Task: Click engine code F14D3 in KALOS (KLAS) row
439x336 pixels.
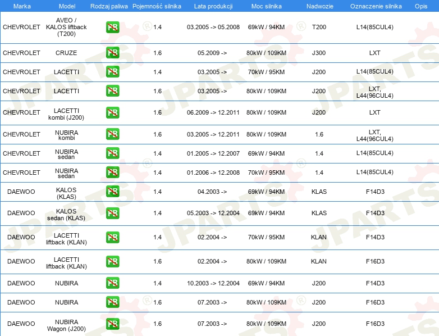Action: pos(375,192)
